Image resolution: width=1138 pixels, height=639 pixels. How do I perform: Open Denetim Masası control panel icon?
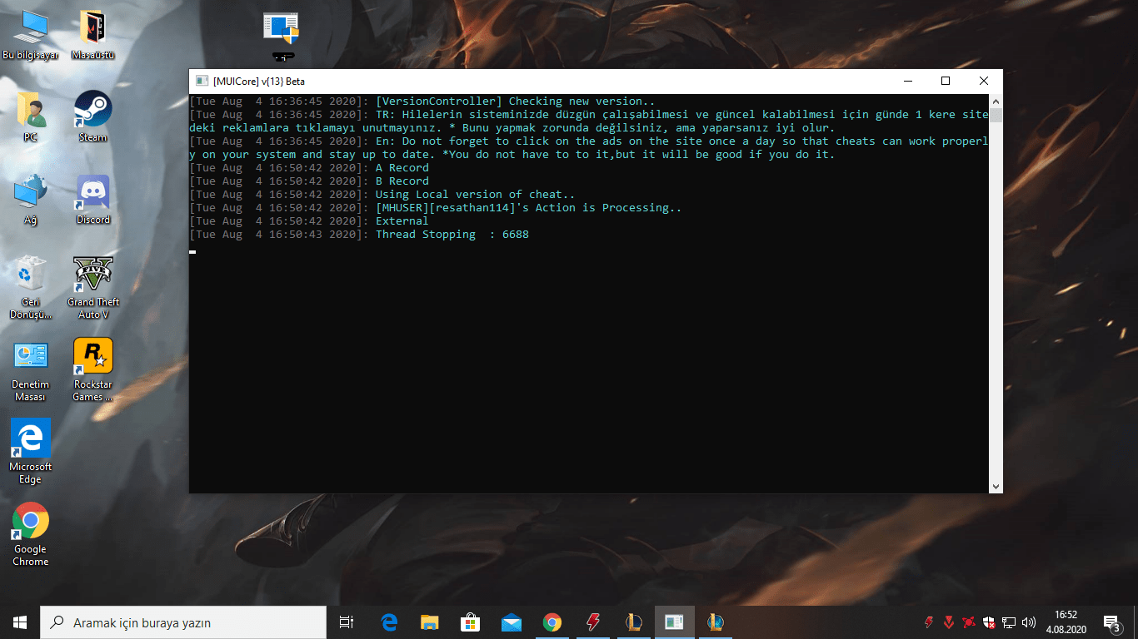tap(31, 370)
